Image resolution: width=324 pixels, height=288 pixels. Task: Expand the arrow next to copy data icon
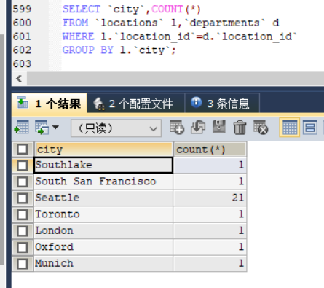pos(55,127)
